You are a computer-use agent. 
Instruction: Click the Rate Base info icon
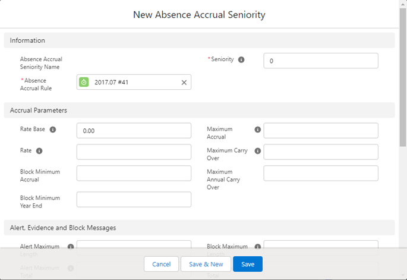click(53, 130)
